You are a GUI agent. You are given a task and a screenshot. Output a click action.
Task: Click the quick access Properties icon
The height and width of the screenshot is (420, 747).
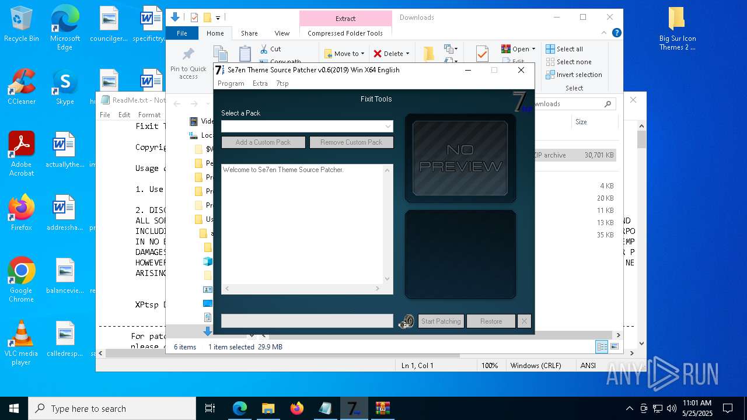(x=194, y=17)
